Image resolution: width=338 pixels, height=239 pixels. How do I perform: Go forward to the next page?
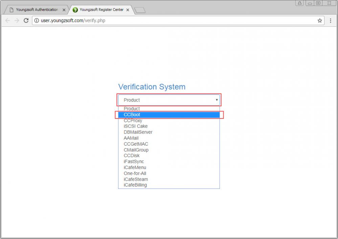coord(17,21)
